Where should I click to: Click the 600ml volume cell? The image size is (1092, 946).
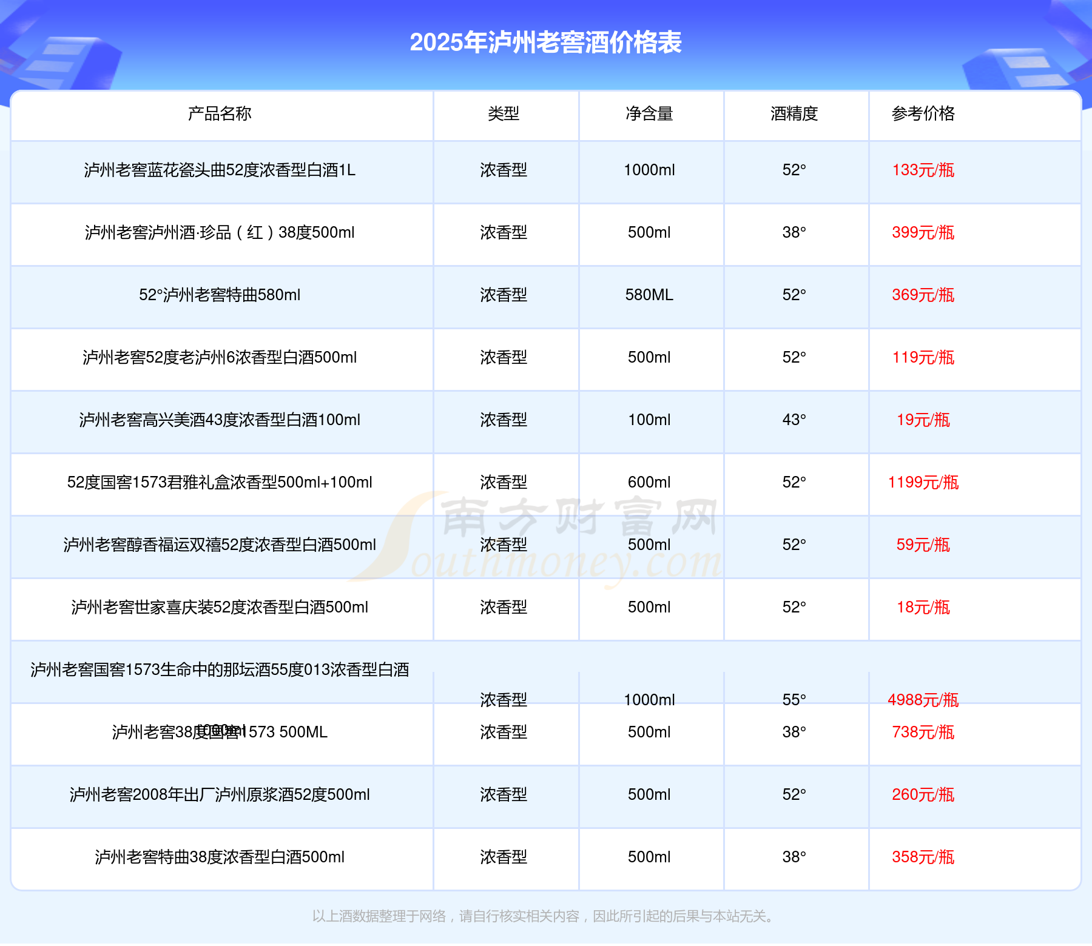[x=649, y=482]
